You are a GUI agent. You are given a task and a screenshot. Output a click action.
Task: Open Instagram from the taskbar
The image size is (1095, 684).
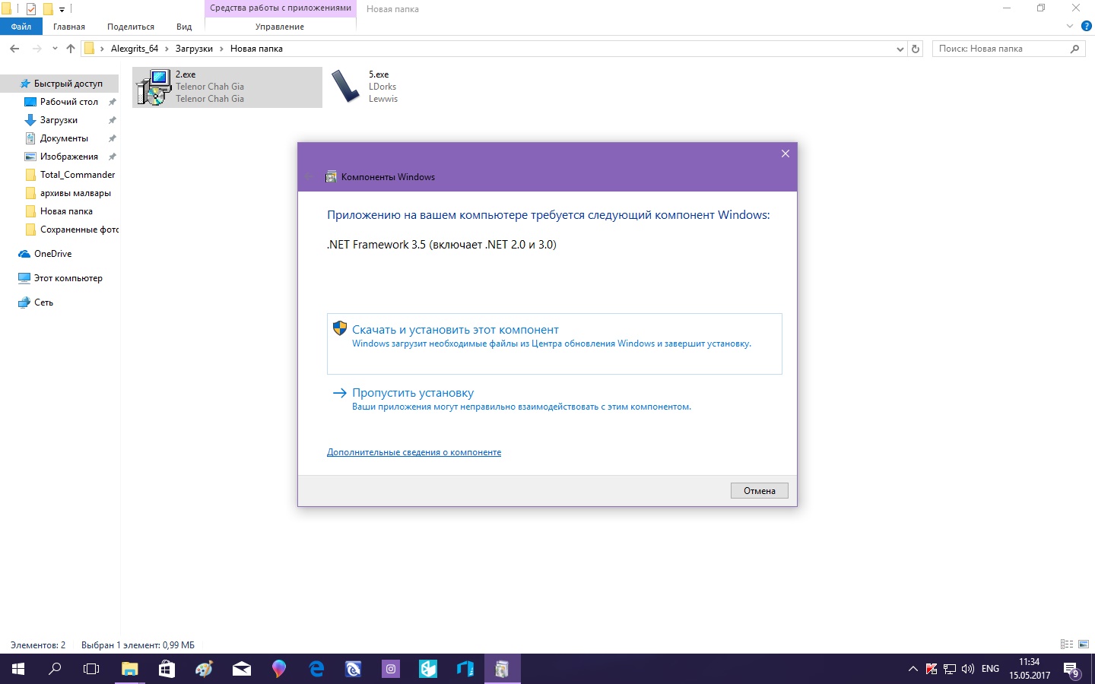[391, 669]
